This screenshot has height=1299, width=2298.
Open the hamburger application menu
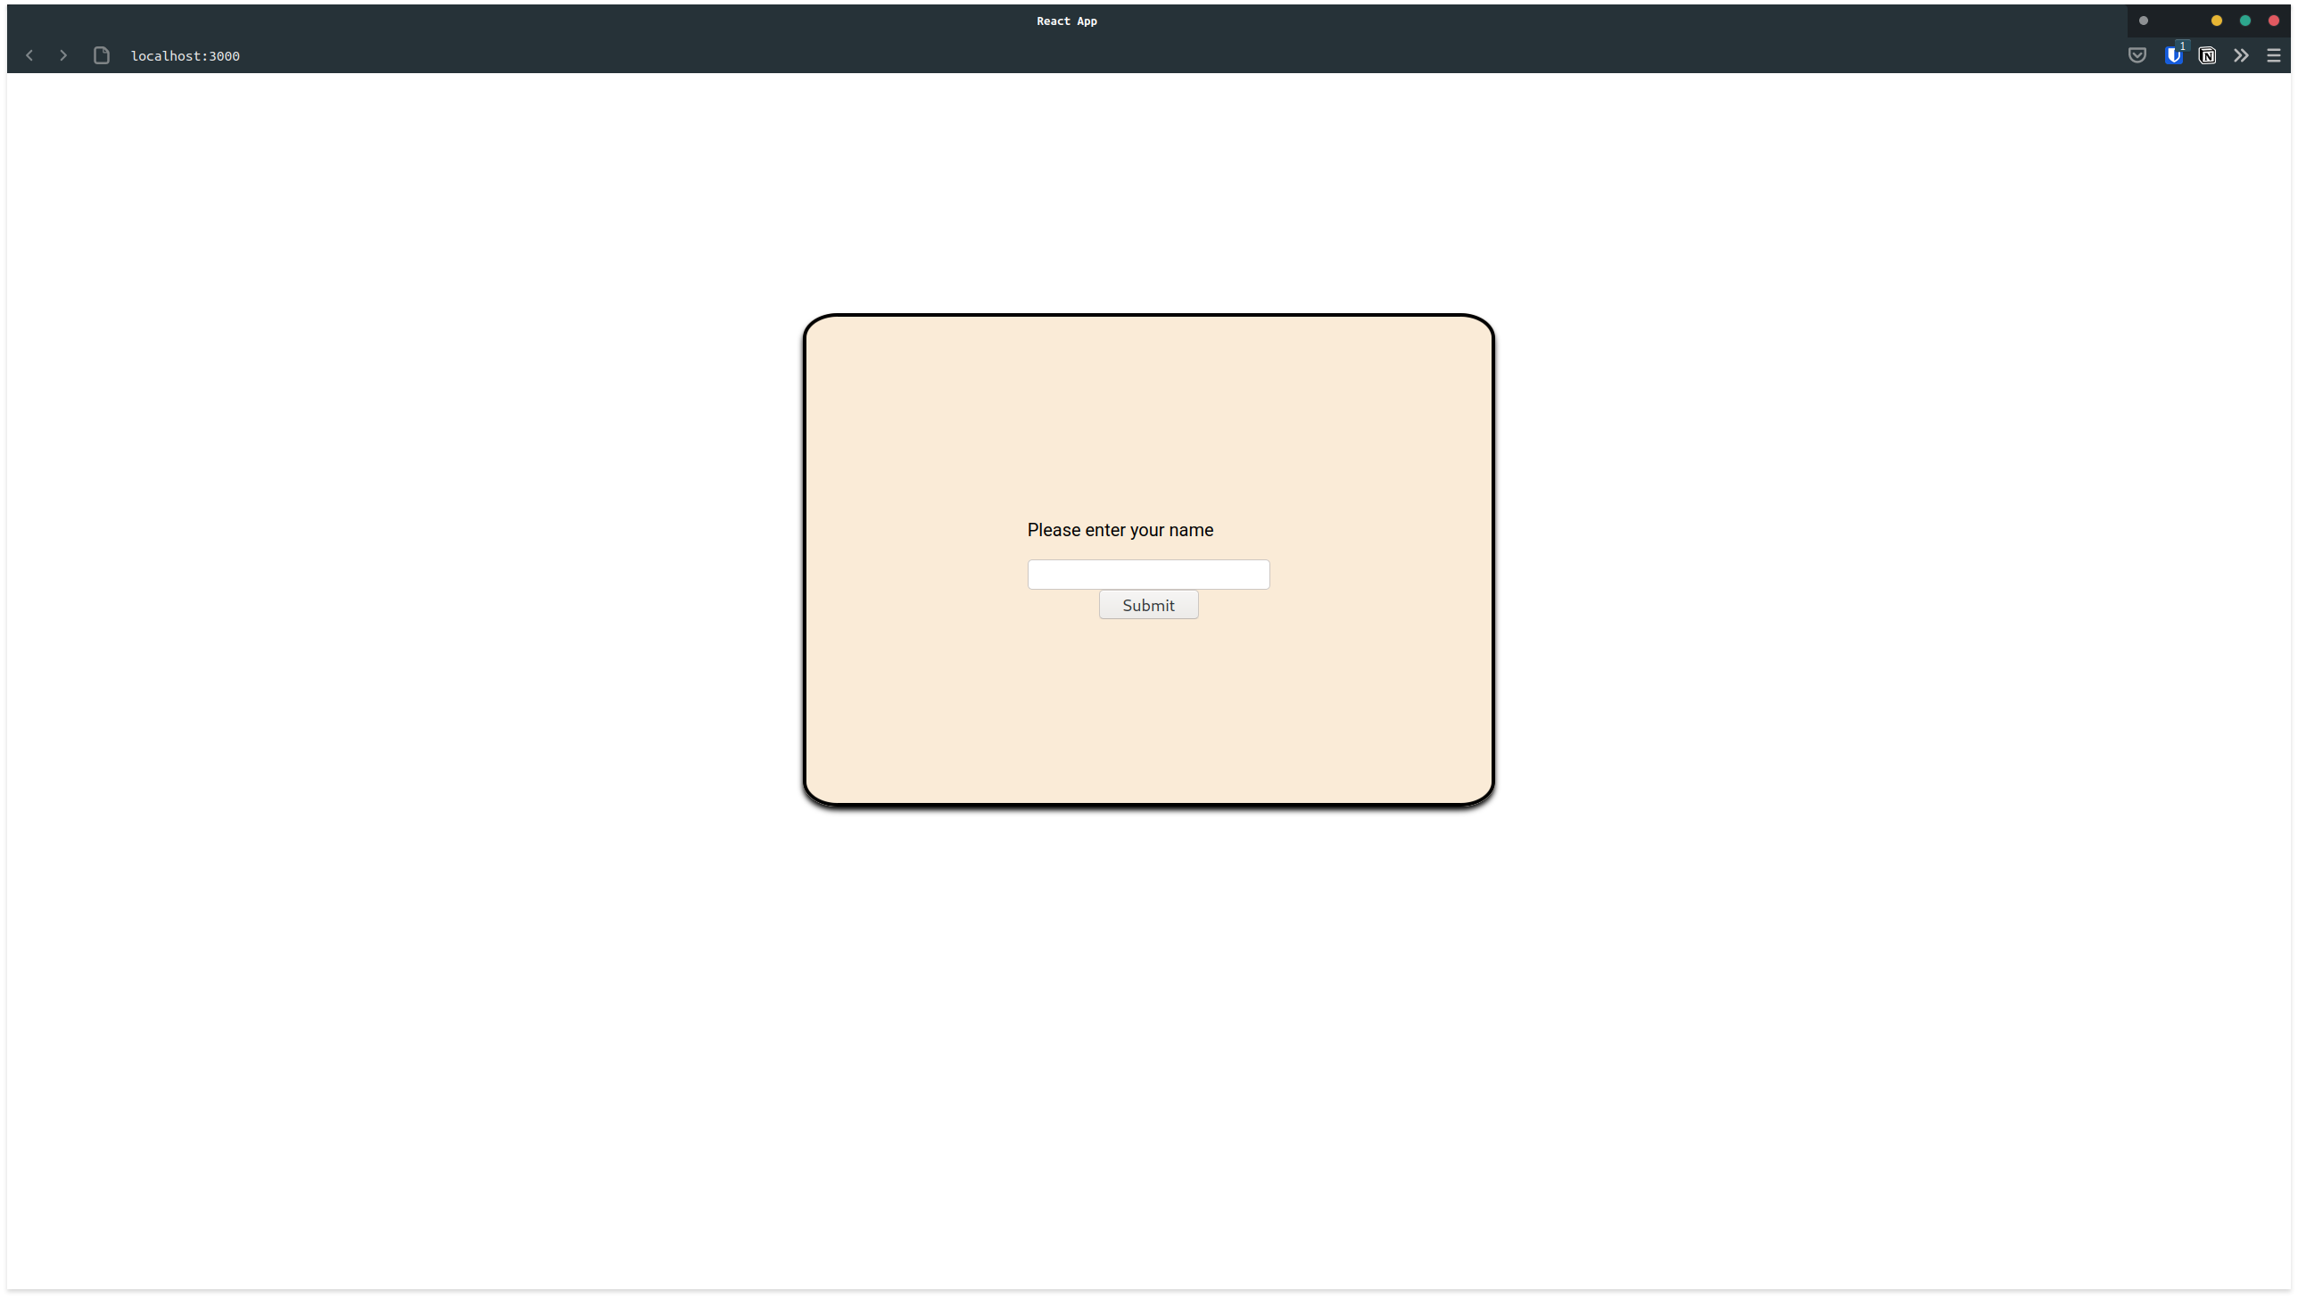[x=2273, y=55]
